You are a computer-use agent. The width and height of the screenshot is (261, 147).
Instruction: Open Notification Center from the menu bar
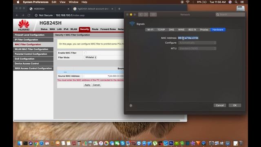(x=242, y=2)
